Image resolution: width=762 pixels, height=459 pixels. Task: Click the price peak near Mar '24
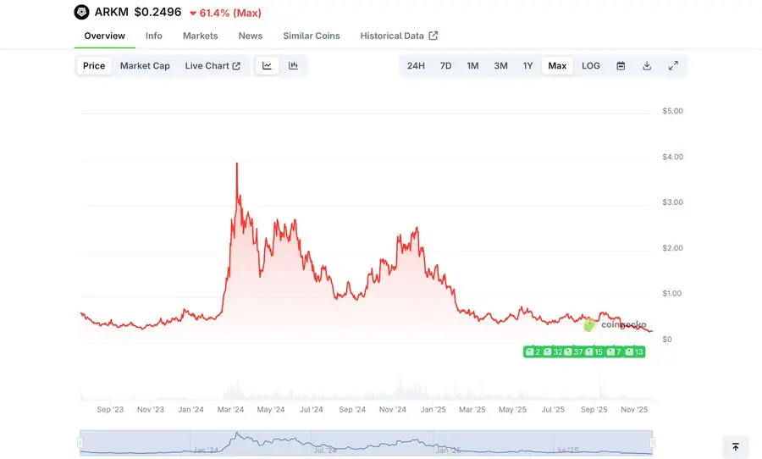click(237, 163)
